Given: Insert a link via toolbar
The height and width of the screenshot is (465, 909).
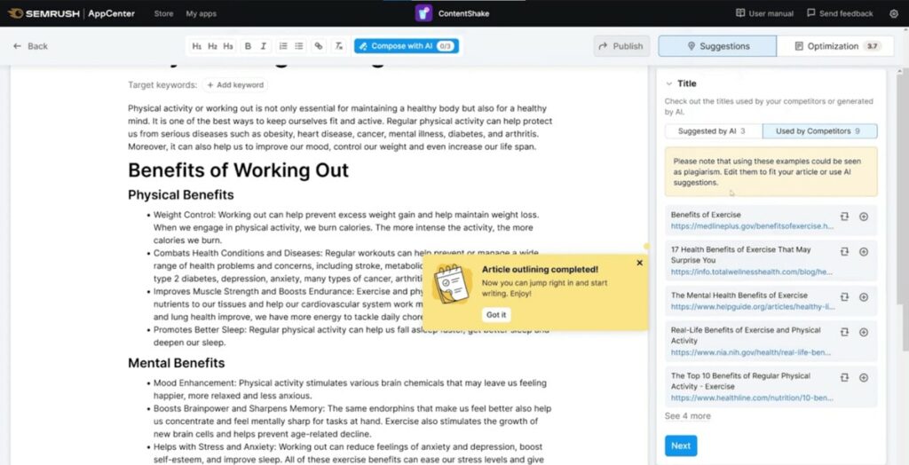Looking at the screenshot, I should pyautogui.click(x=319, y=46).
